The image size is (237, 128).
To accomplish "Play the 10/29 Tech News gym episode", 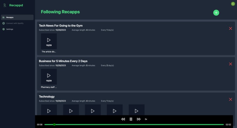I will pos(49,41).
